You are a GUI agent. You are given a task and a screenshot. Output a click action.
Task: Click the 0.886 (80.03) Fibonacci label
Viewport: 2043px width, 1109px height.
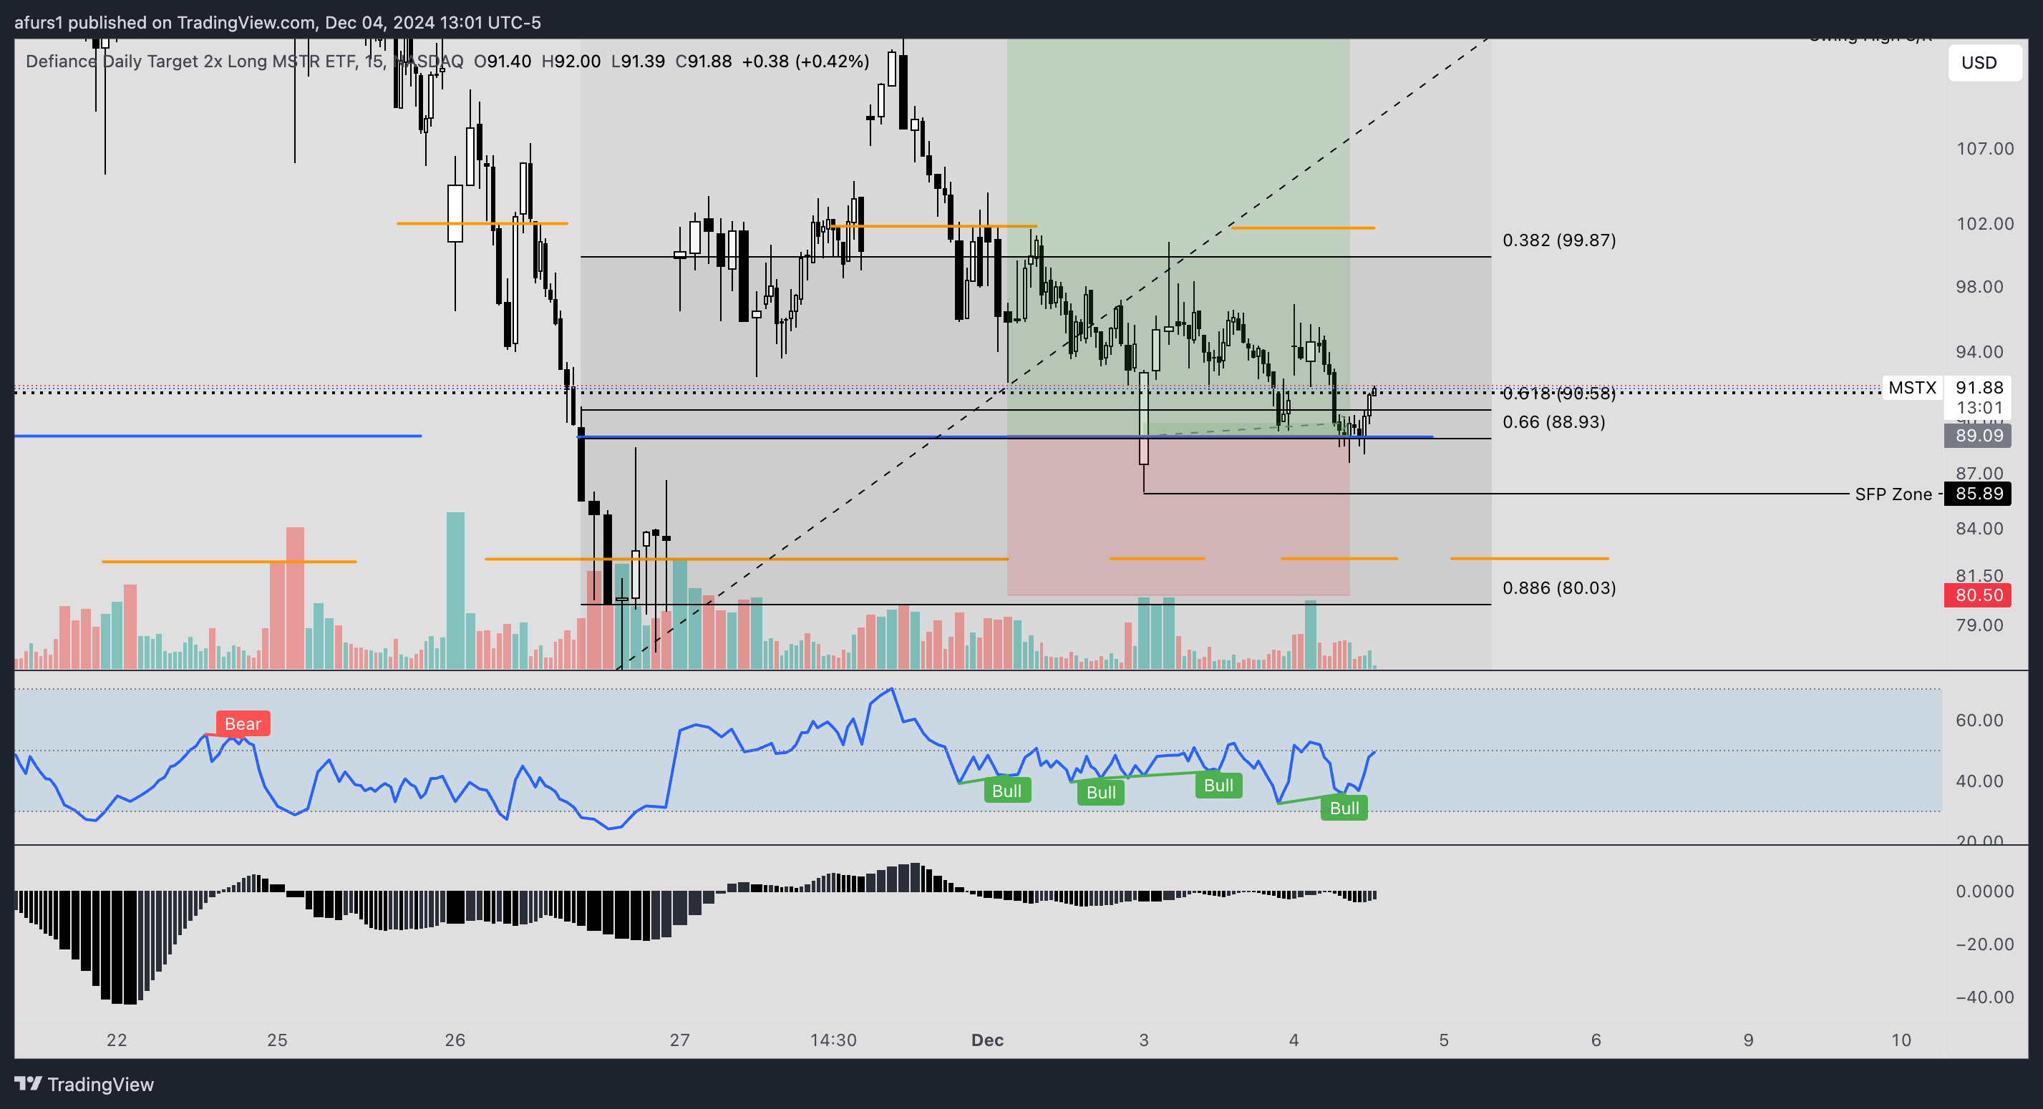(x=1559, y=587)
